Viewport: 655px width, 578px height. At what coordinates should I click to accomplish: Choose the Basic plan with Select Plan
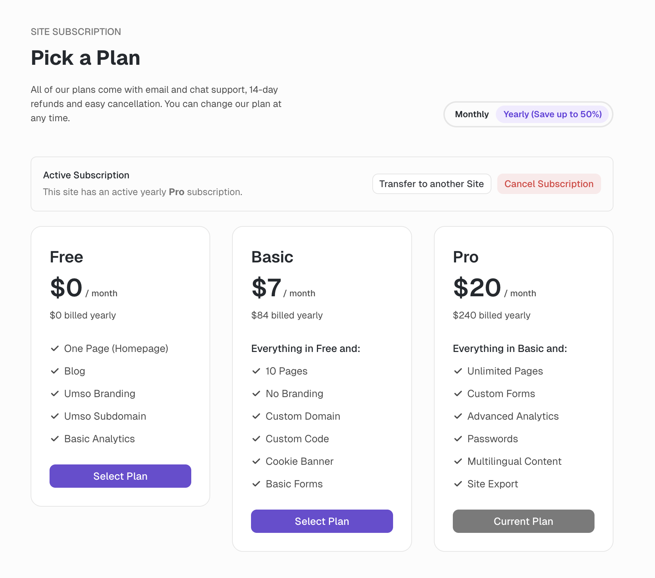(322, 521)
